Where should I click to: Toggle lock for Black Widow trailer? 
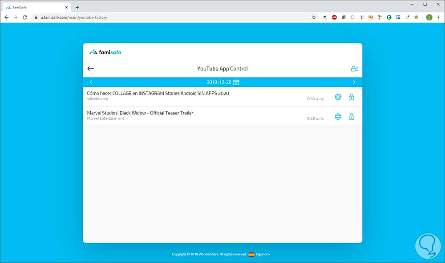(352, 117)
